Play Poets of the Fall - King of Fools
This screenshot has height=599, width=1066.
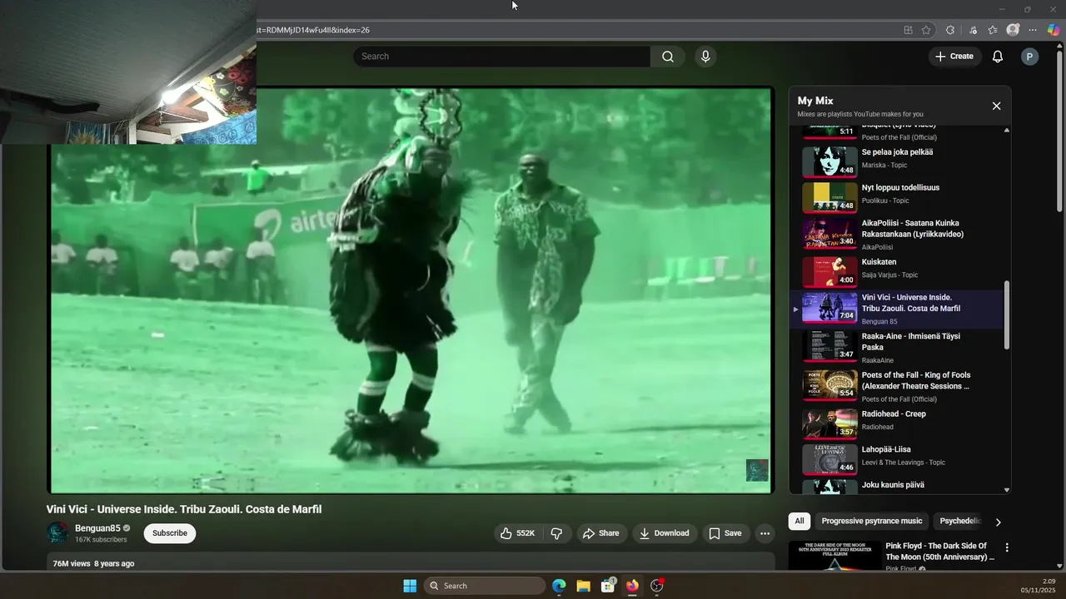tap(898, 386)
